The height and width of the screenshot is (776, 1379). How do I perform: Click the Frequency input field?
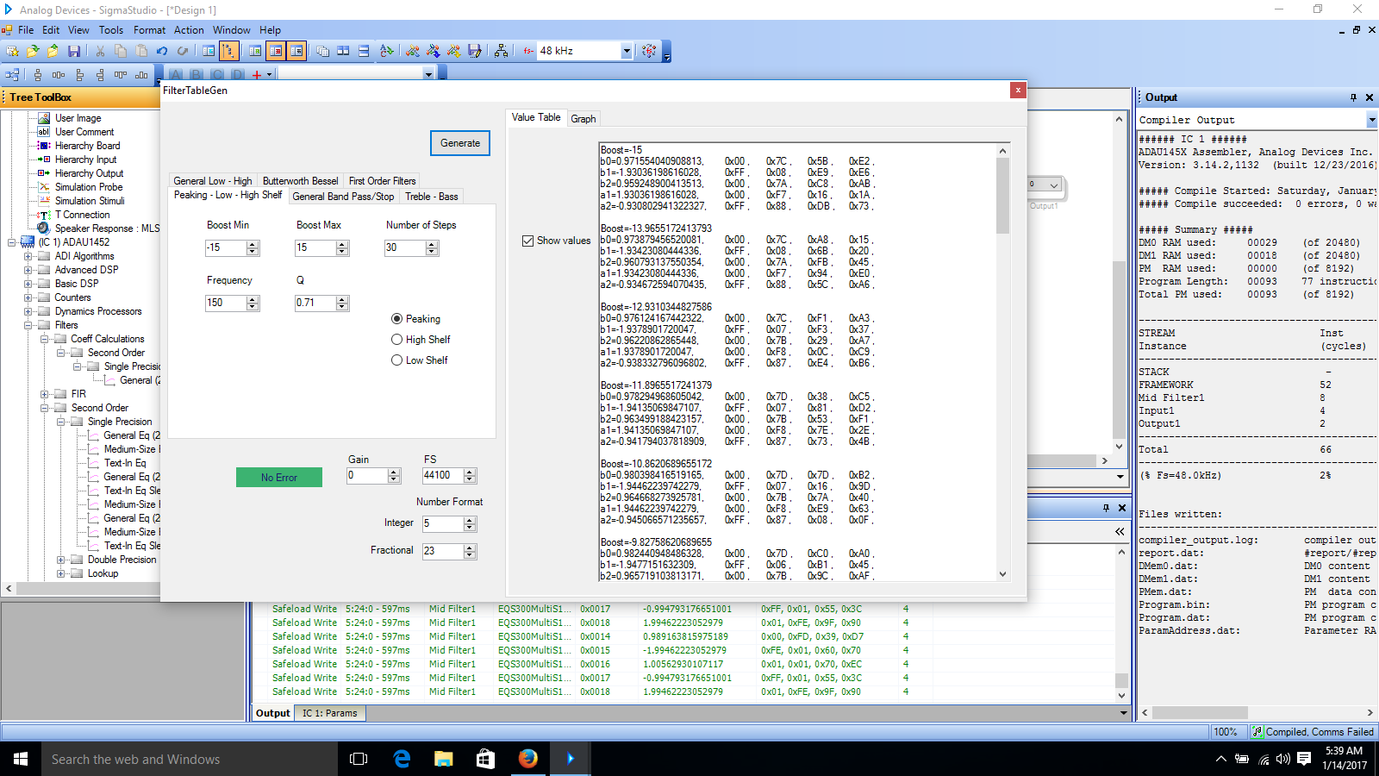(x=225, y=303)
